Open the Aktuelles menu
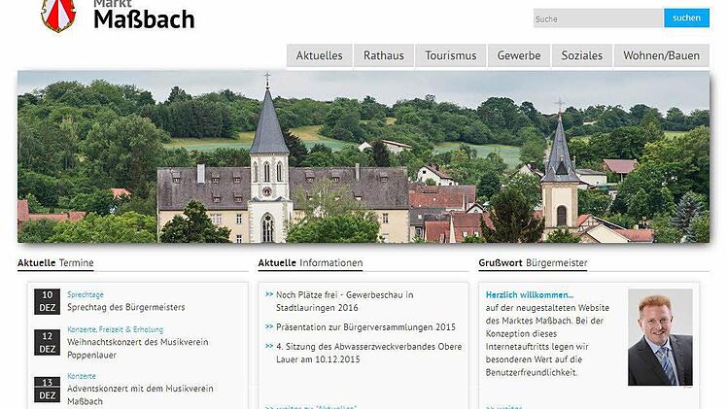727x409 pixels. (x=320, y=55)
